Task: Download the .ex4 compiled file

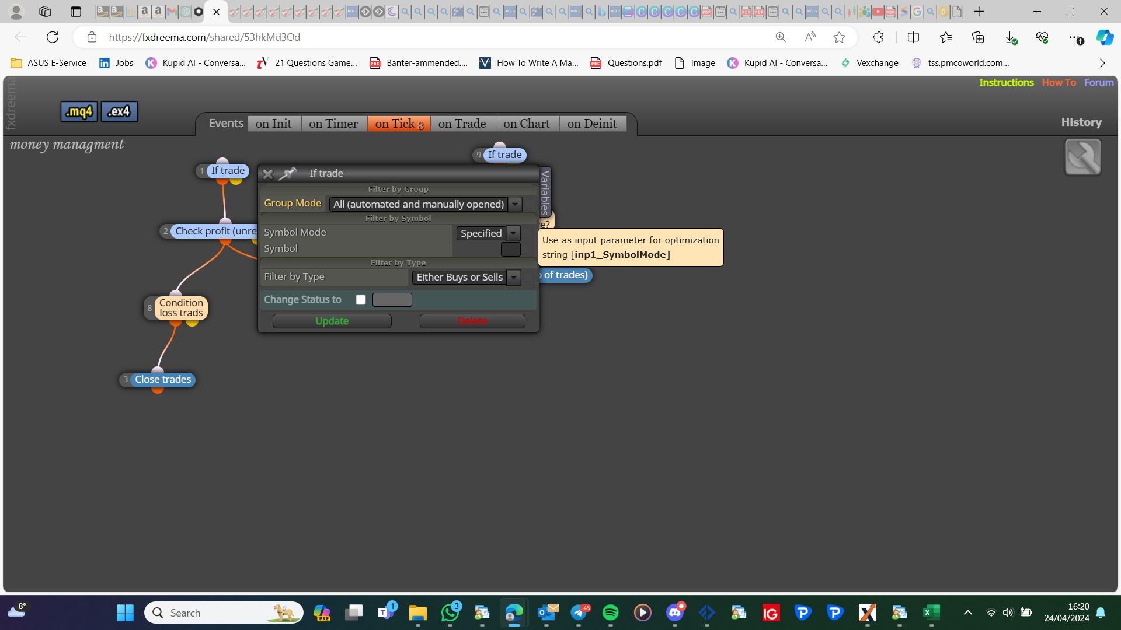Action: (x=119, y=111)
